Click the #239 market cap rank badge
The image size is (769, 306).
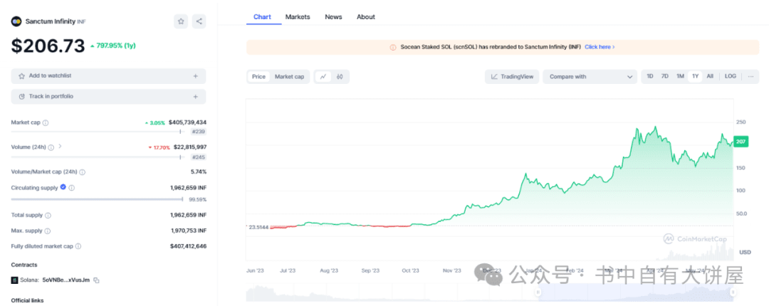coord(199,132)
